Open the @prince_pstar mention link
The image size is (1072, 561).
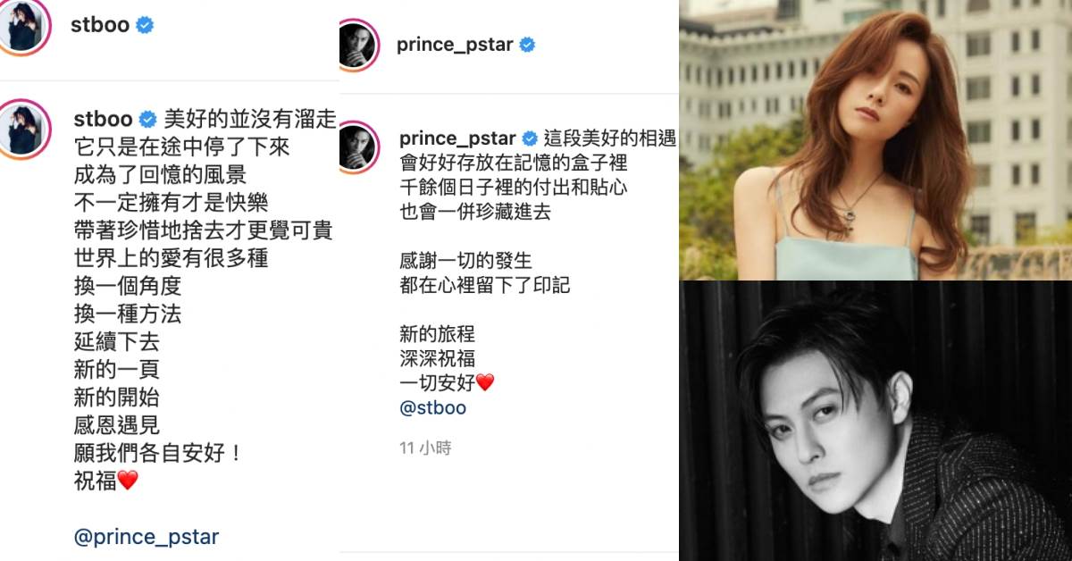tap(147, 537)
